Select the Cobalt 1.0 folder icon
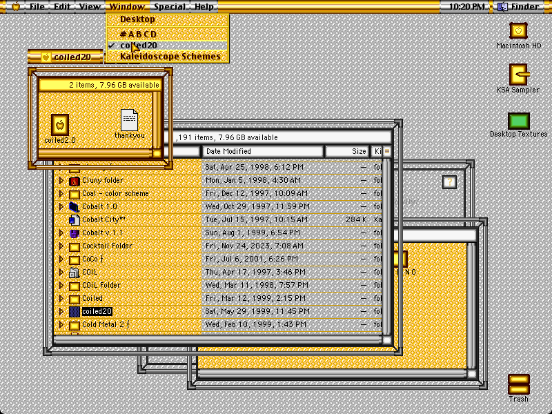This screenshot has width=552, height=414. [75, 207]
